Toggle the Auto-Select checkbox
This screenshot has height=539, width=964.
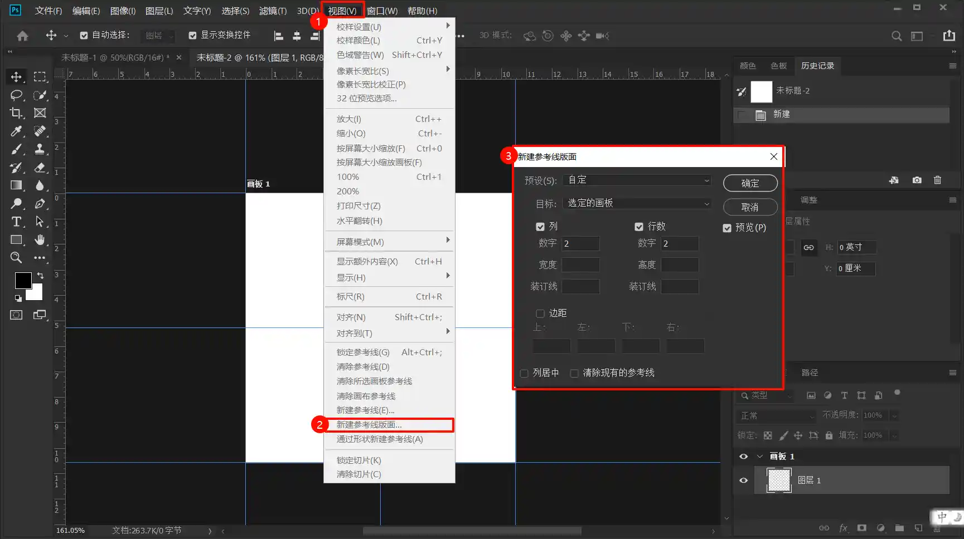click(x=84, y=36)
